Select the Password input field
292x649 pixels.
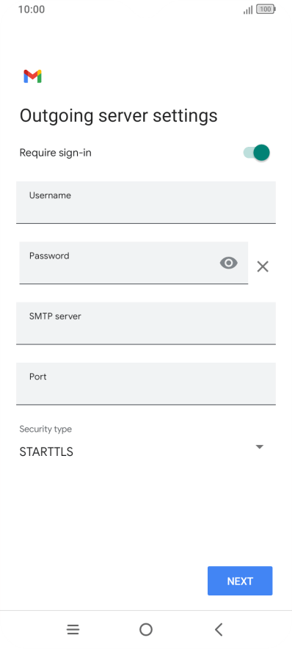[x=134, y=263]
